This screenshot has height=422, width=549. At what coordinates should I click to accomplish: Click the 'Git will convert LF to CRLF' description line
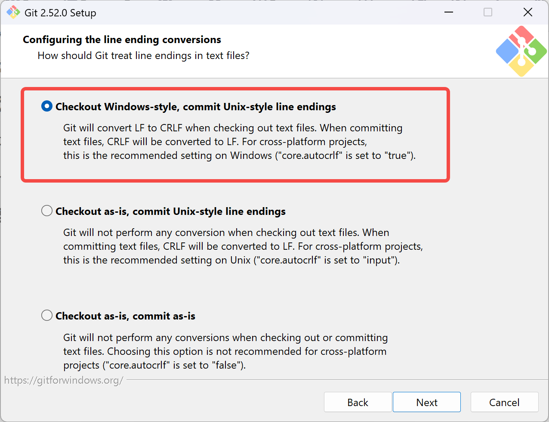[233, 128]
